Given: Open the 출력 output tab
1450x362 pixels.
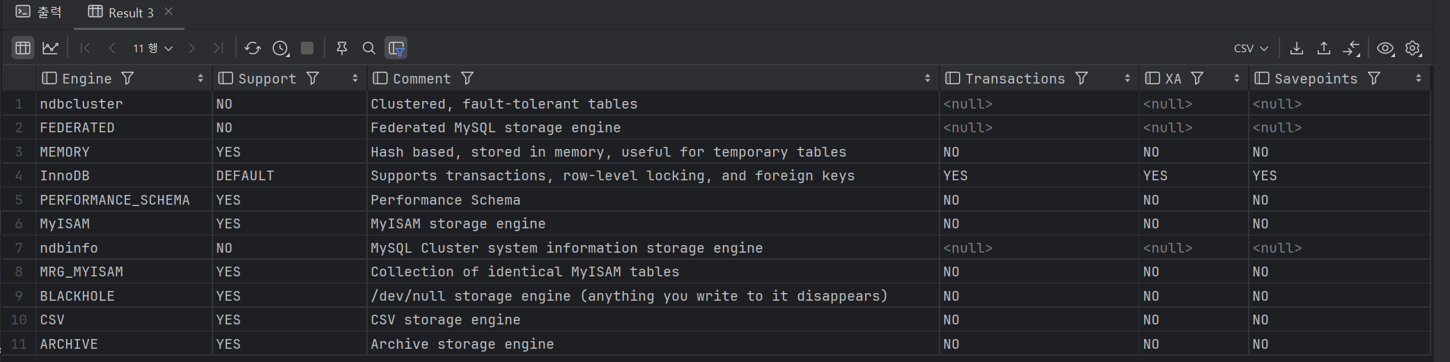Looking at the screenshot, I should (x=39, y=13).
